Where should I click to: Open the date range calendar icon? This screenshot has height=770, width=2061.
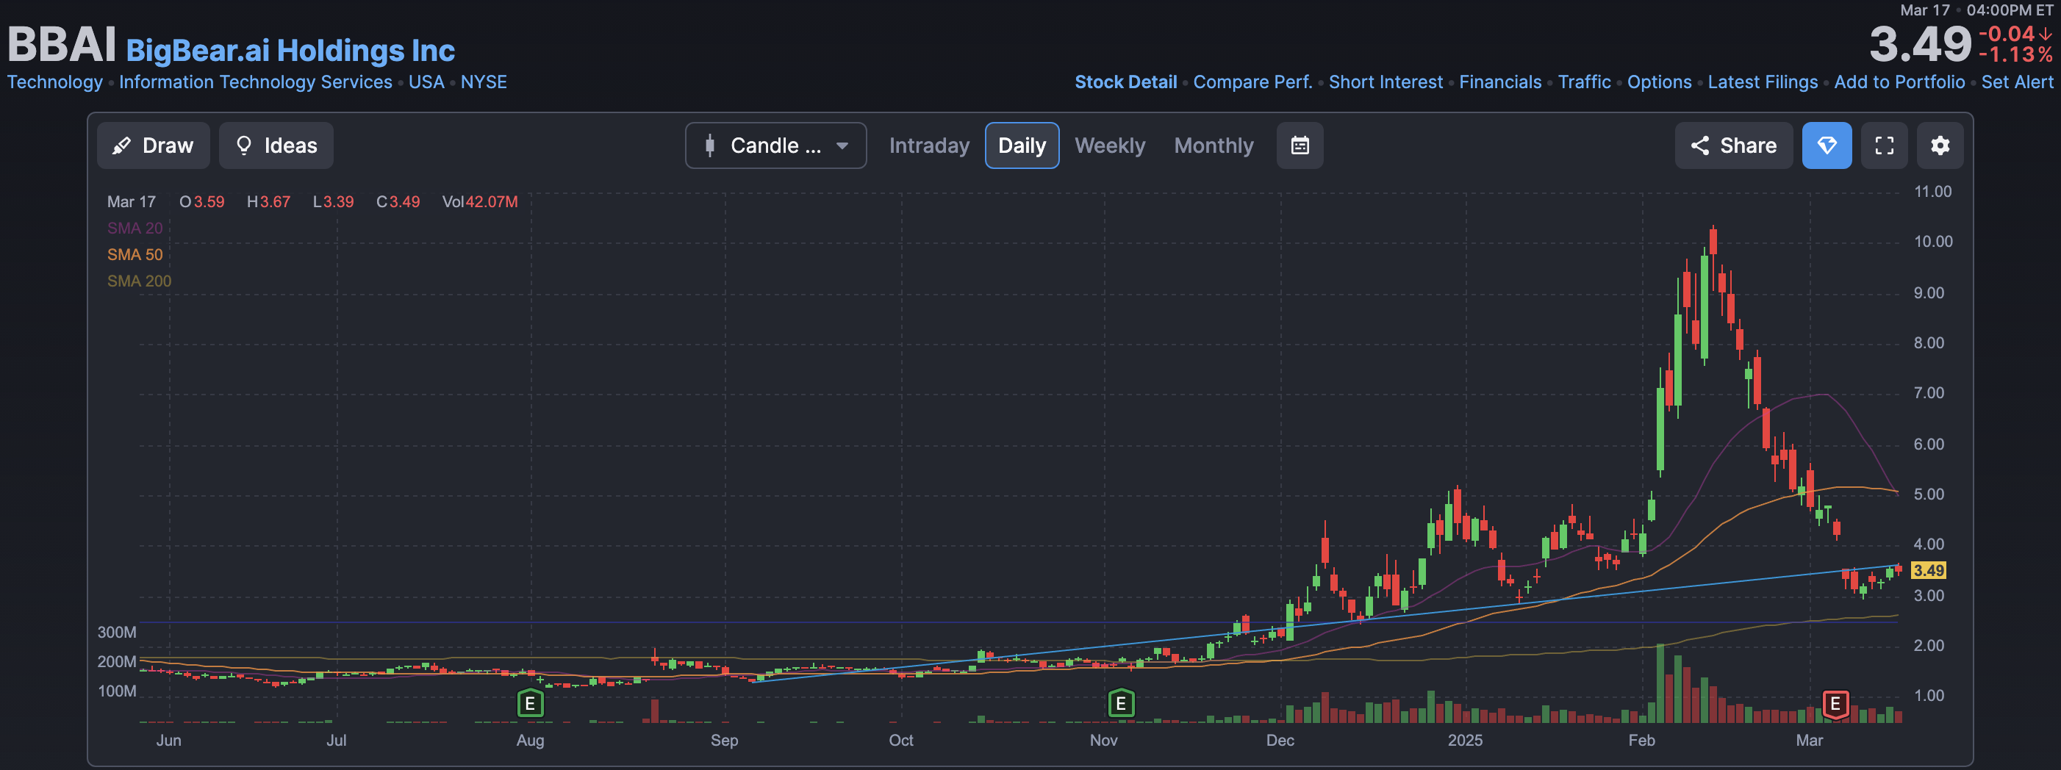coord(1300,145)
